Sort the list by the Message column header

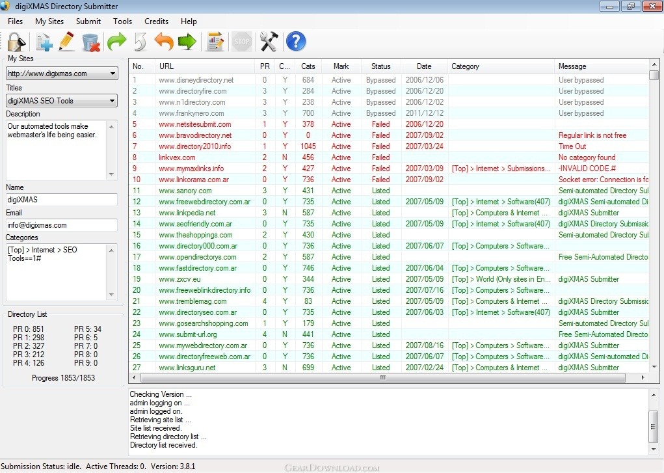[x=602, y=66]
